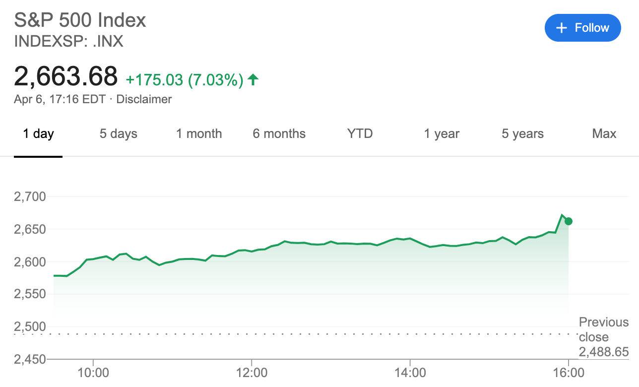The image size is (639, 387).
Task: Click the S&P 500 Index title
Action: (x=80, y=20)
